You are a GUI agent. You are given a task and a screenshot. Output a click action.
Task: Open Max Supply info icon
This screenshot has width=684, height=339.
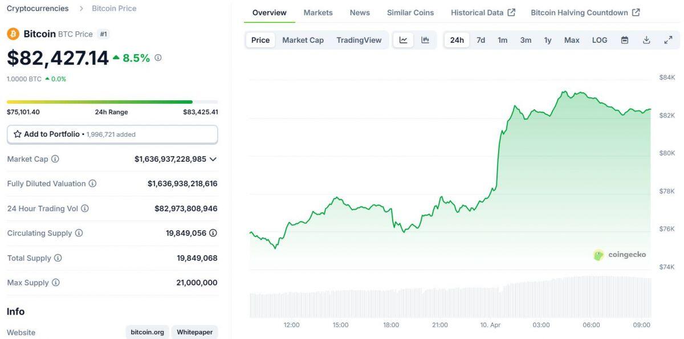point(55,283)
